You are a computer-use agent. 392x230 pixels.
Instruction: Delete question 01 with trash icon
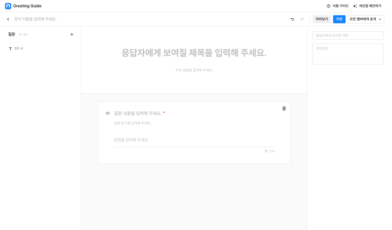click(284, 108)
